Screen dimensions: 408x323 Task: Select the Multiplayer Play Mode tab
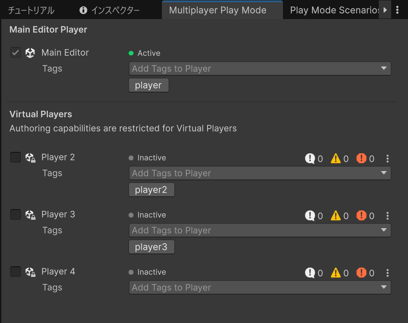tap(222, 10)
